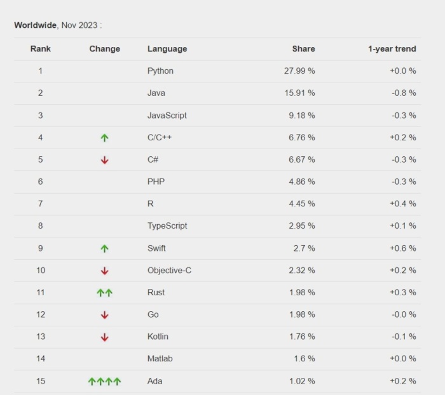Click the TypeScript row name
Viewport: 445px width, 395px height.
(167, 226)
